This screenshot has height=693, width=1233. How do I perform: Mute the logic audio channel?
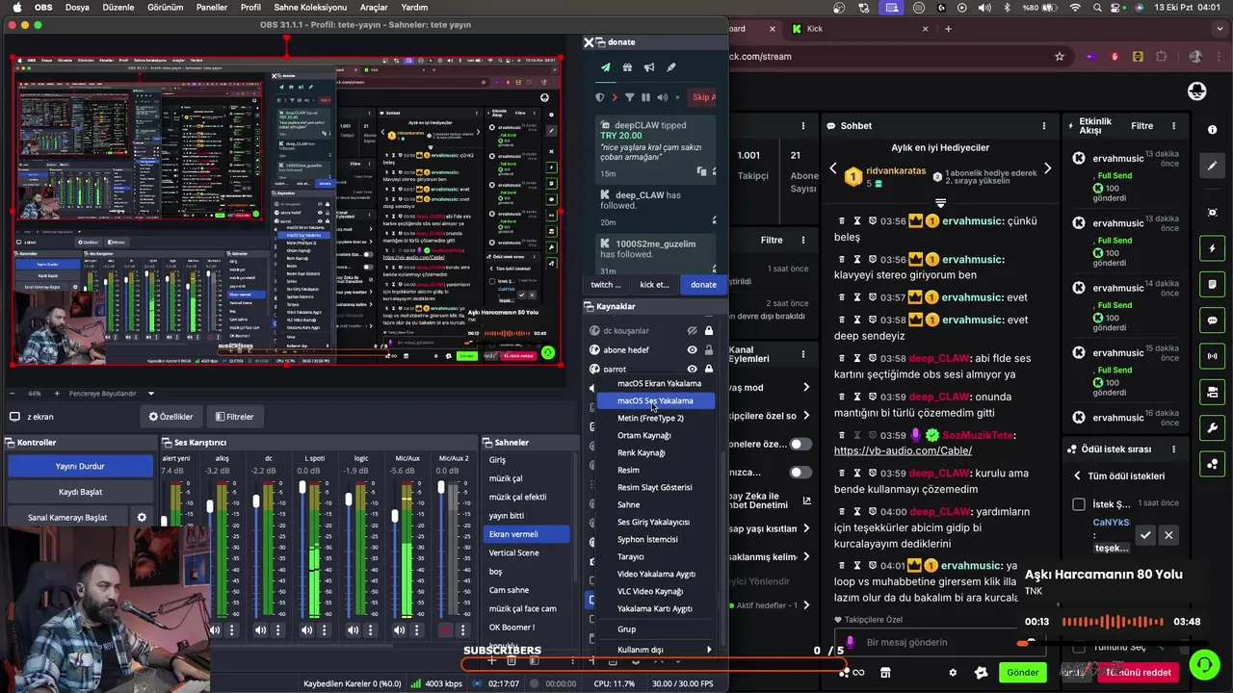(x=353, y=630)
